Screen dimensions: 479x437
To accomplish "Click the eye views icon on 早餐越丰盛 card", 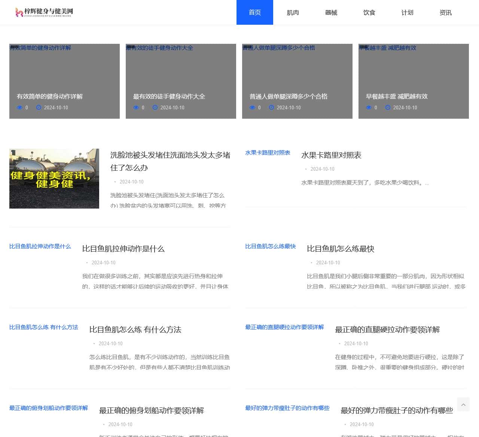I will click(369, 107).
